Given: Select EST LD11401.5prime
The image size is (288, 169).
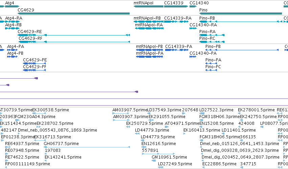Looking at the screenshot, I should [x=239, y=130].
